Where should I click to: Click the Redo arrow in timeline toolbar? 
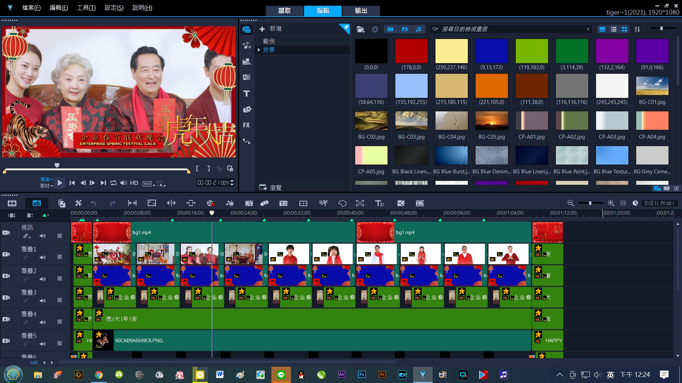click(x=113, y=203)
